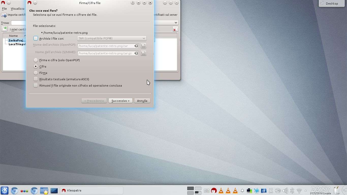Image resolution: width=347 pixels, height=195 pixels.
Task: Open the KDE application launcher
Action: (5, 190)
